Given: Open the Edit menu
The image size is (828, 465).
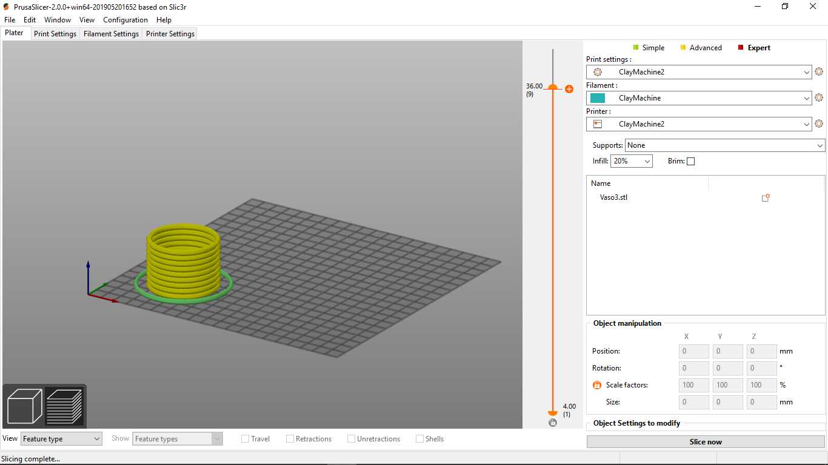Looking at the screenshot, I should click(x=30, y=20).
